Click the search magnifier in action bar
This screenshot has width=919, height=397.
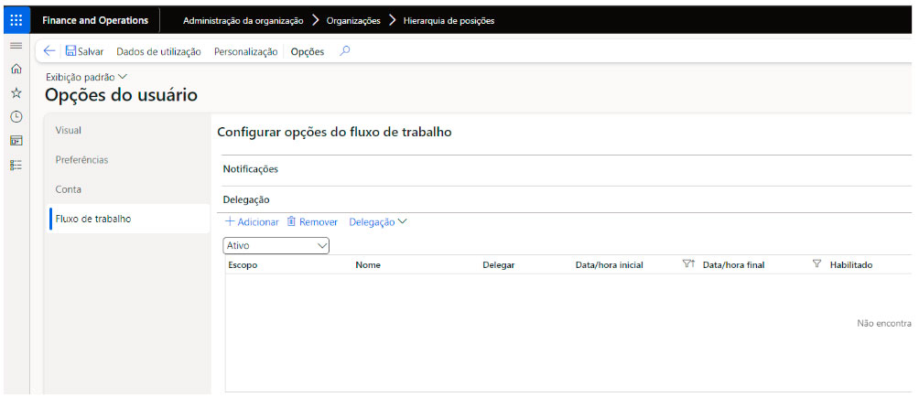point(344,51)
